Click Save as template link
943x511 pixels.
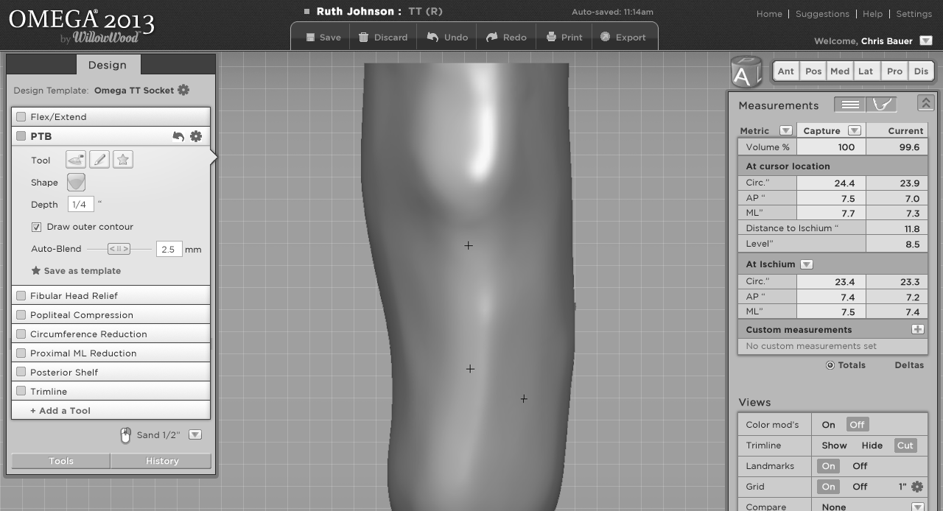(76, 271)
